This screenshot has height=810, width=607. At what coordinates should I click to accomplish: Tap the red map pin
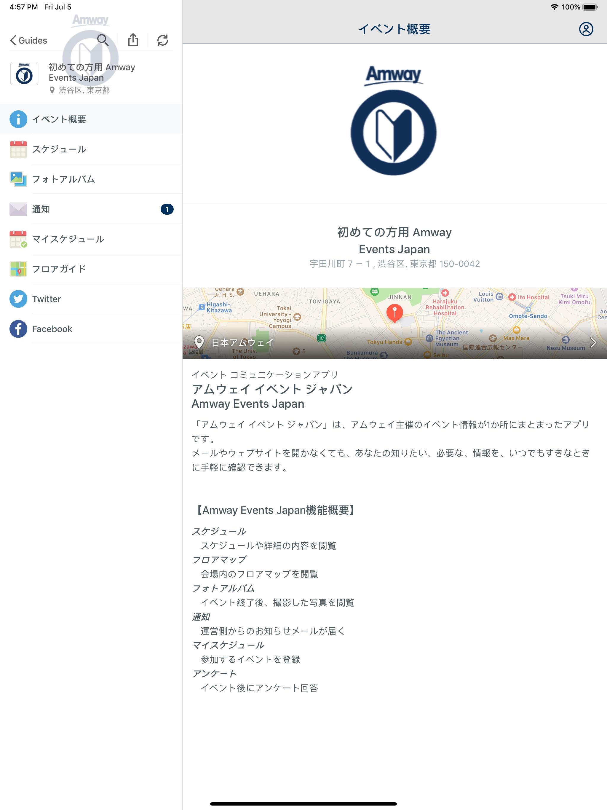395,313
